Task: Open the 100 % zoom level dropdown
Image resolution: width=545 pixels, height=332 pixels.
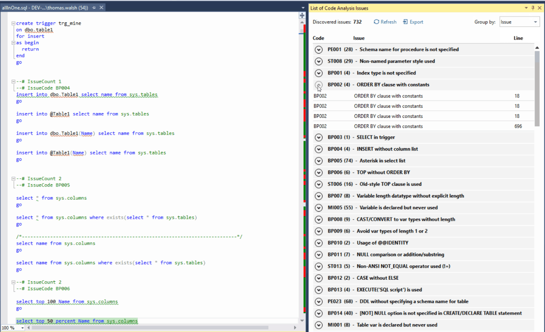Action: [22, 328]
